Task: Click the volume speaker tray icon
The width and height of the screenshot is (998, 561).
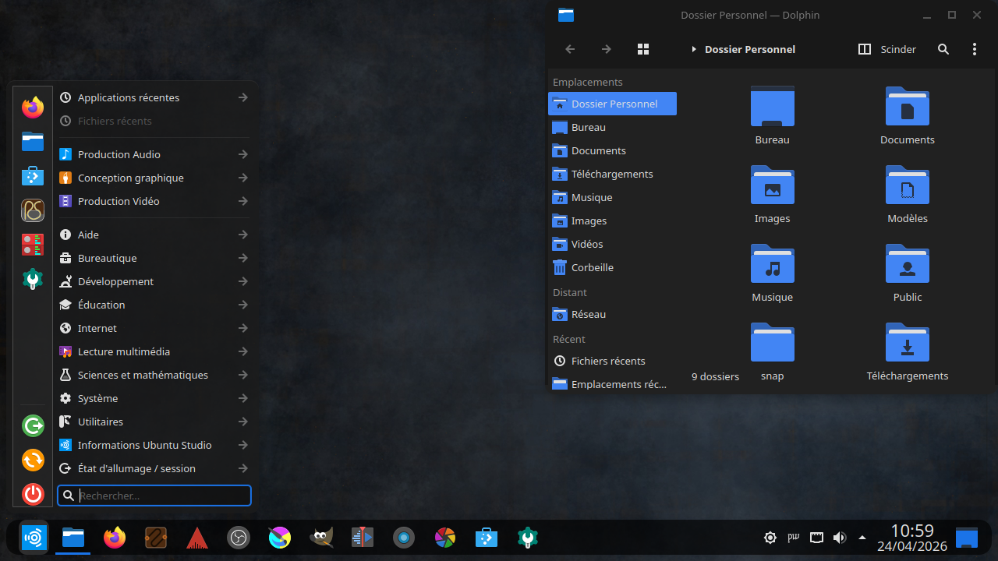Action: (839, 538)
